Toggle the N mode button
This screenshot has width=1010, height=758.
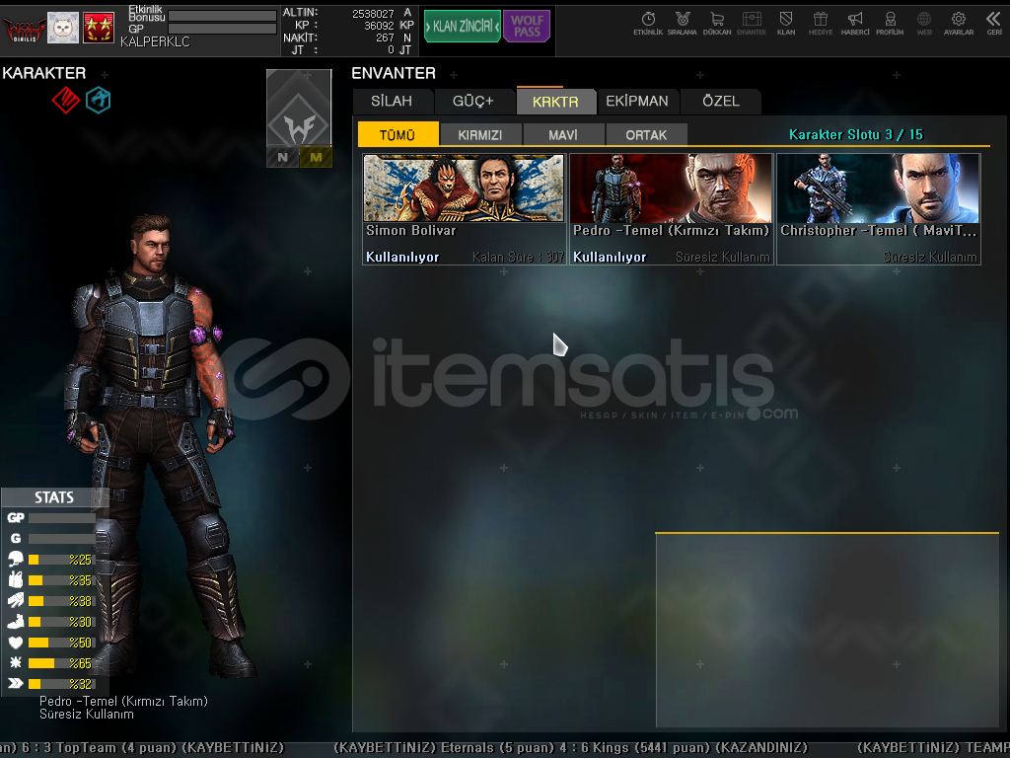[x=283, y=157]
